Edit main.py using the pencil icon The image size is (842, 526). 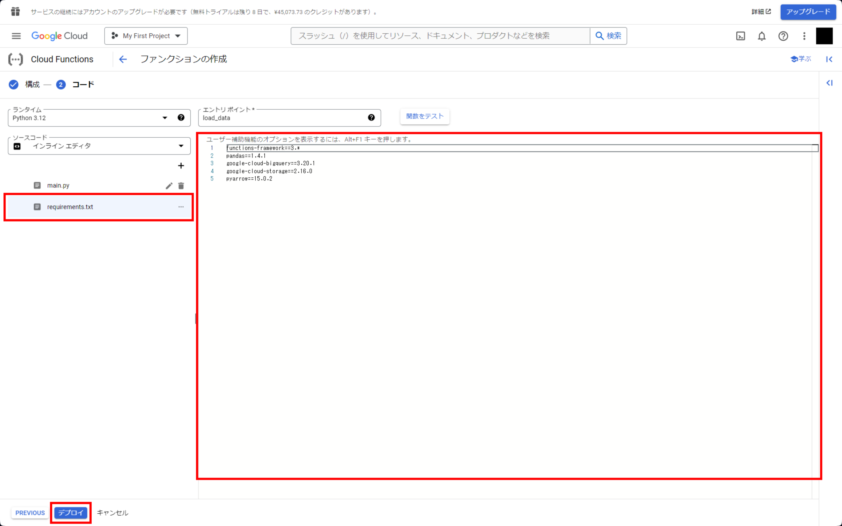169,185
